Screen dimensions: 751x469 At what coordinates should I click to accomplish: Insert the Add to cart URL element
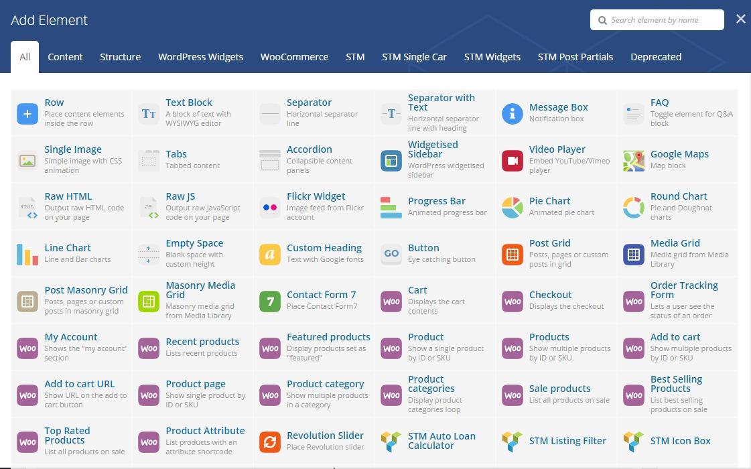[72, 394]
